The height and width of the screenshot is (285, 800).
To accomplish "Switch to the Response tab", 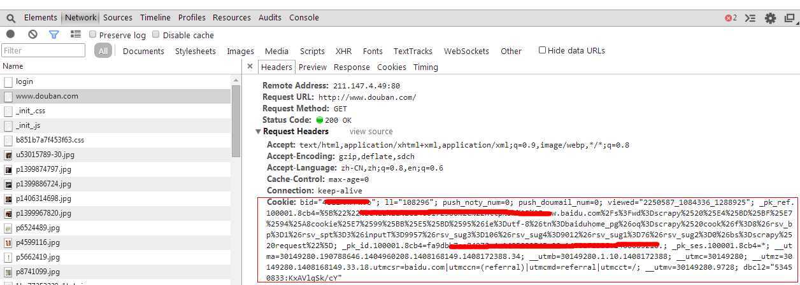I will [x=352, y=67].
